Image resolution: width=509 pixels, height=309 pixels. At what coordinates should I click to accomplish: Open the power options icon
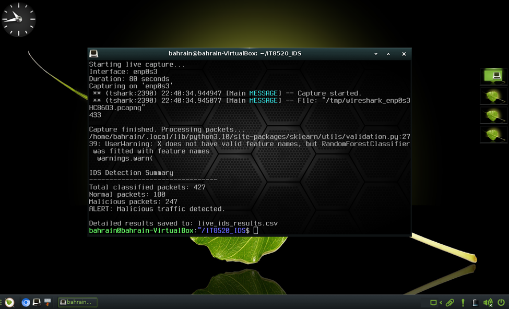[501, 303]
